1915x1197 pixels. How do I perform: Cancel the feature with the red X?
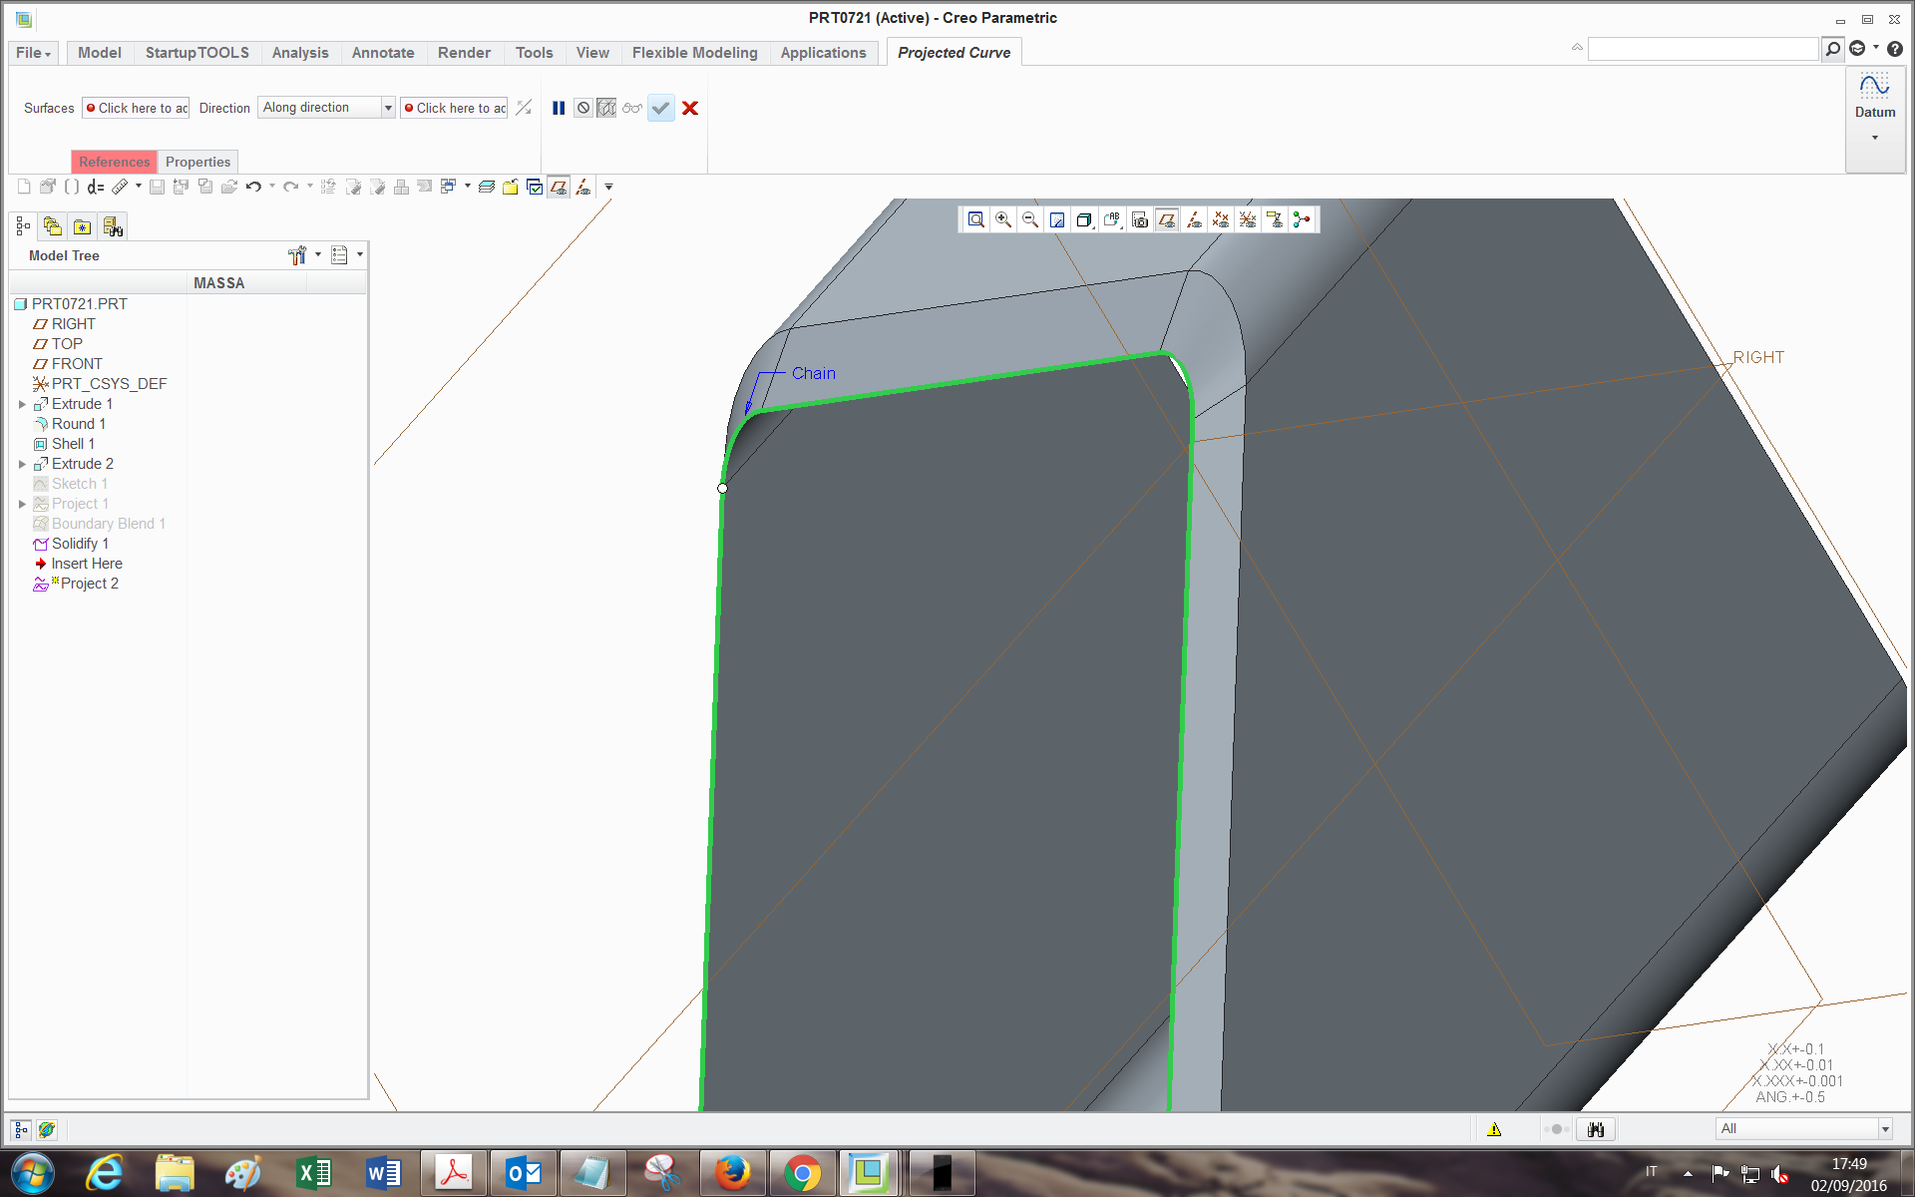[x=690, y=108]
